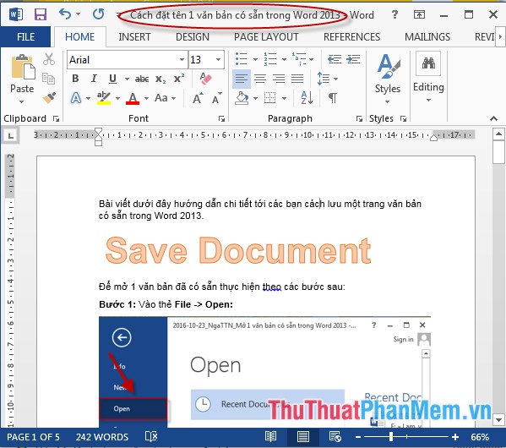Screen dimensions: 506x448
Task: Switch to the PAGE LAYOUT tab
Action: [266, 37]
